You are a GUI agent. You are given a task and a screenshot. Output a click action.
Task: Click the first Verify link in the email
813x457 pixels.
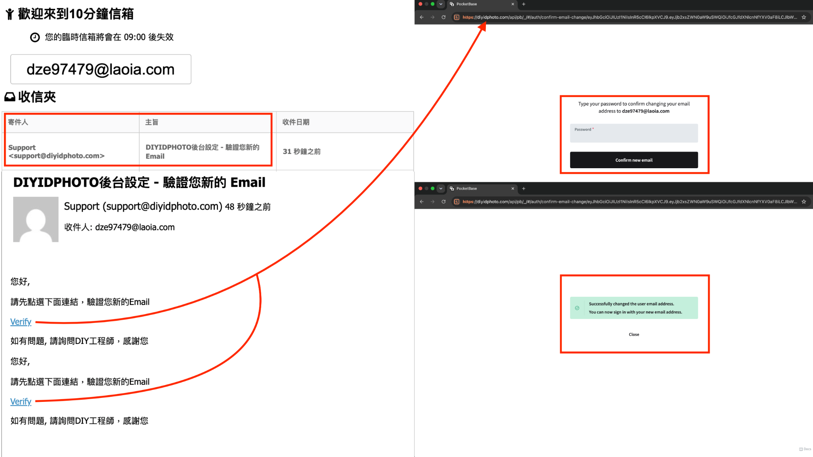[x=21, y=322]
